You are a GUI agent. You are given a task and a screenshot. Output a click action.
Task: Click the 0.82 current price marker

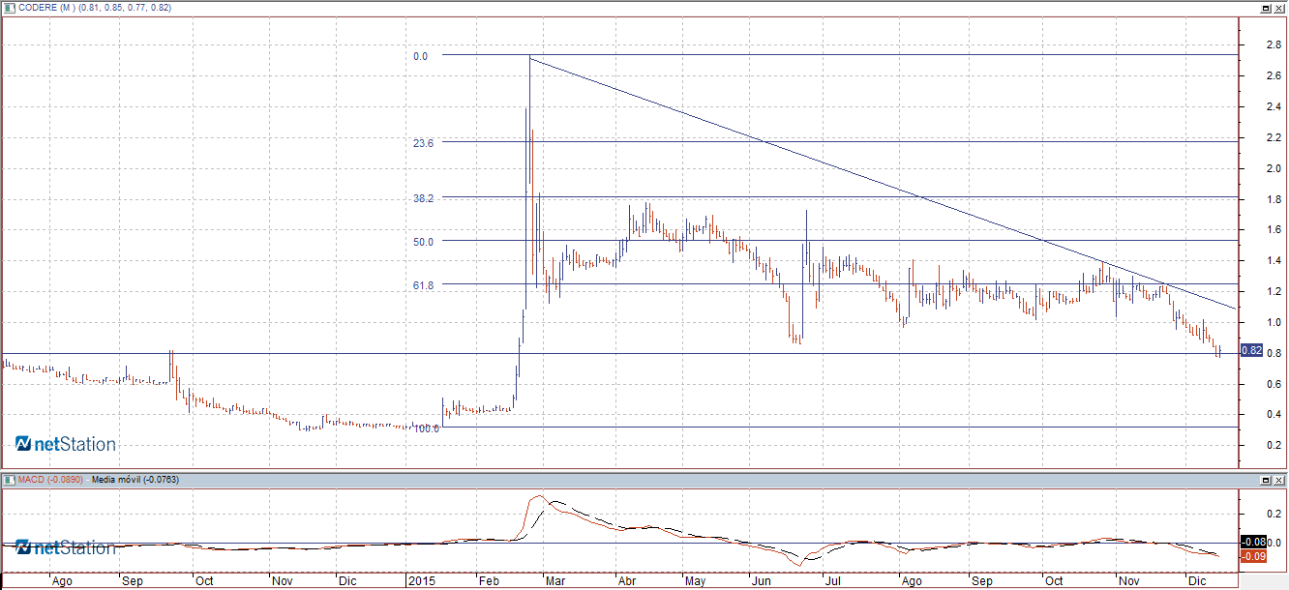point(1251,350)
